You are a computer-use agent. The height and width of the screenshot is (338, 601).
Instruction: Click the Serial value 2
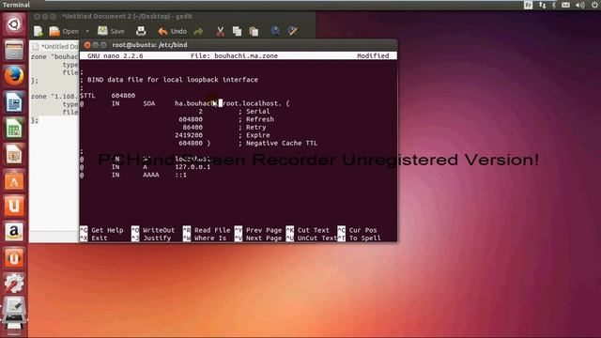point(200,112)
